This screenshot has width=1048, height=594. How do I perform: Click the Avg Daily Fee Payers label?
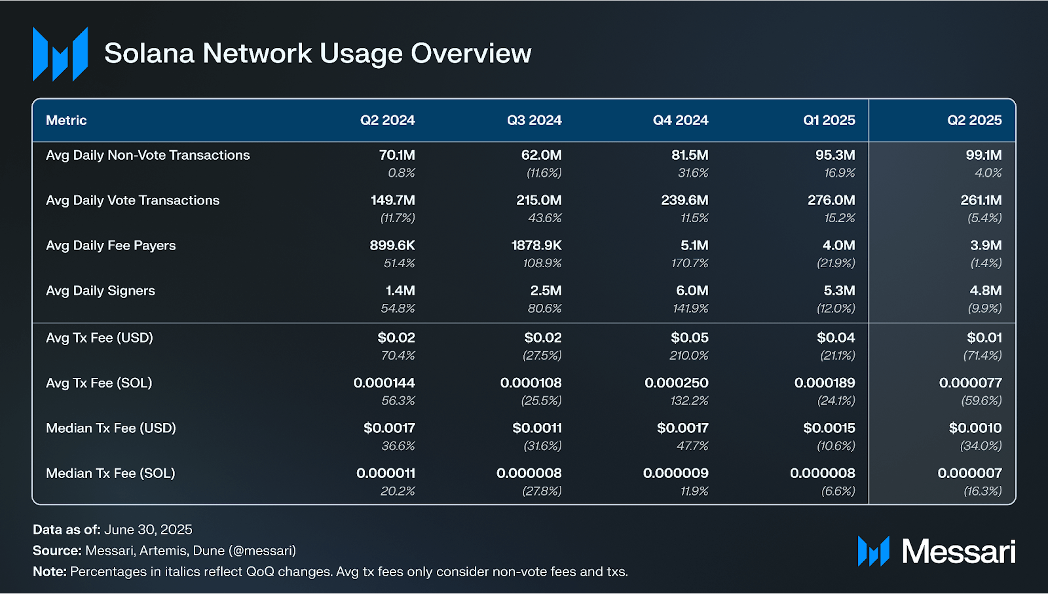[111, 246]
